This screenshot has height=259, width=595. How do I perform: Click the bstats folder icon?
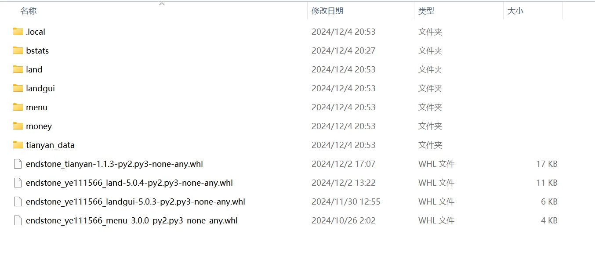[x=18, y=50]
